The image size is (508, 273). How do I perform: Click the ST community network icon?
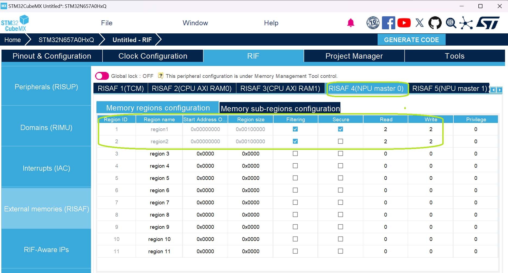pos(466,23)
